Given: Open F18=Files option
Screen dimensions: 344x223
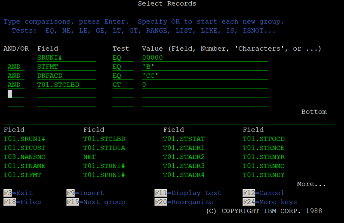Looking at the screenshot, I should [22, 202].
